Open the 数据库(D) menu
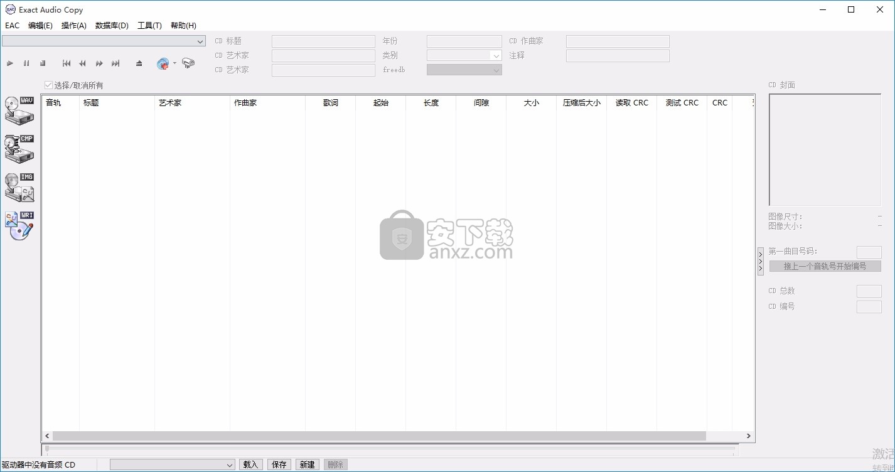This screenshot has width=895, height=472. pos(112,26)
